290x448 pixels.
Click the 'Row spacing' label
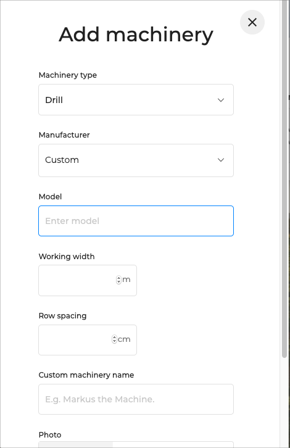tap(62, 316)
